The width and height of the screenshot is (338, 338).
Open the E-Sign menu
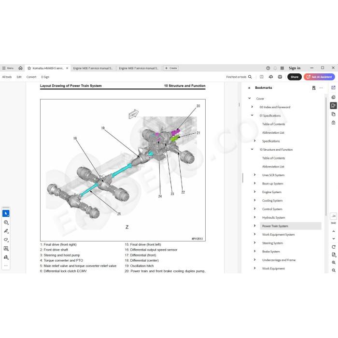[x=45, y=77]
